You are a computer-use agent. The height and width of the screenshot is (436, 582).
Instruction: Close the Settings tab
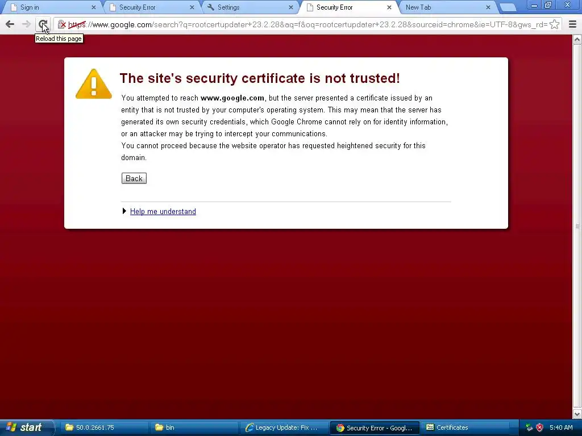point(291,7)
